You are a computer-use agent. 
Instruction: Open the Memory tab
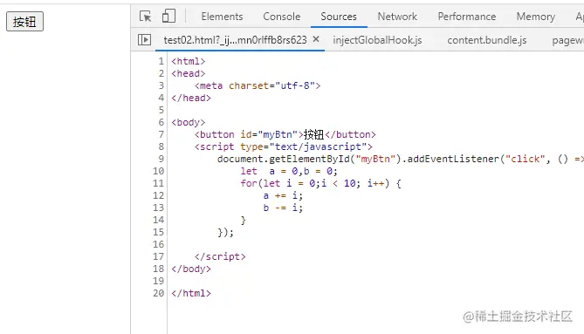(536, 17)
